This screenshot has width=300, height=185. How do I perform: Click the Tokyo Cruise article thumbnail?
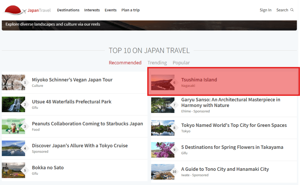13,148
